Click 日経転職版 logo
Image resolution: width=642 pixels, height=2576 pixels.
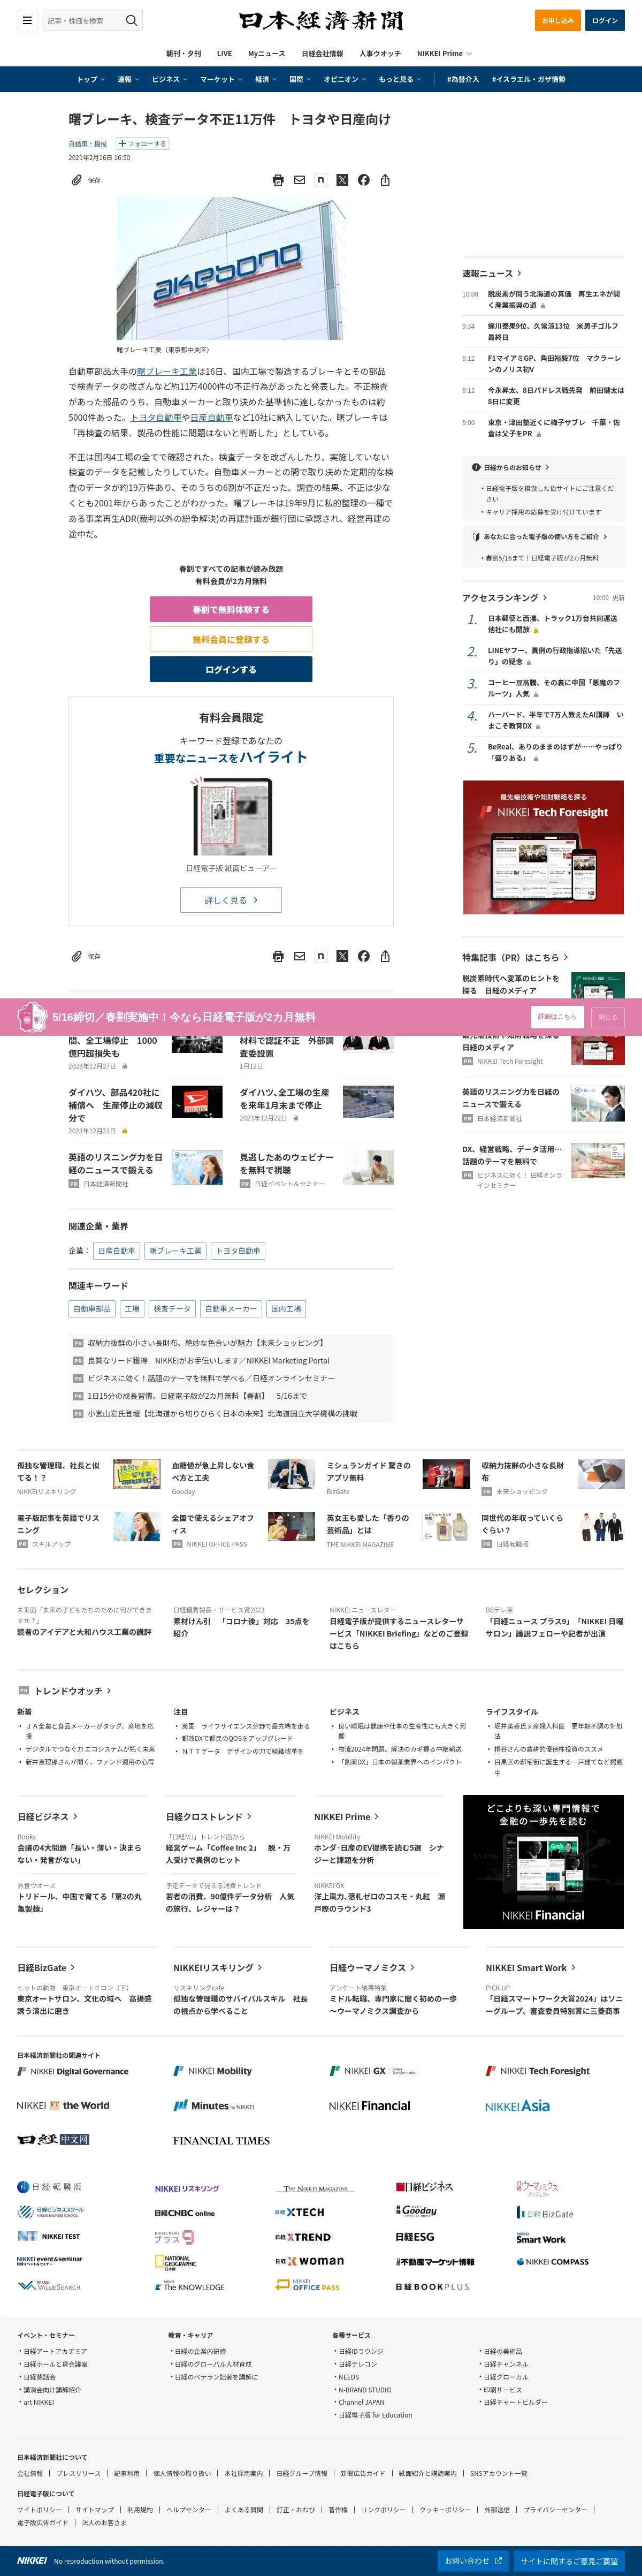coord(50,2186)
